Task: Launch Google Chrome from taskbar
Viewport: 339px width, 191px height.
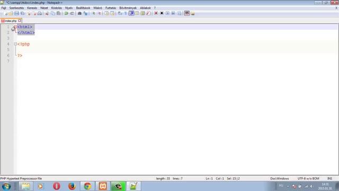Action: pos(87,186)
